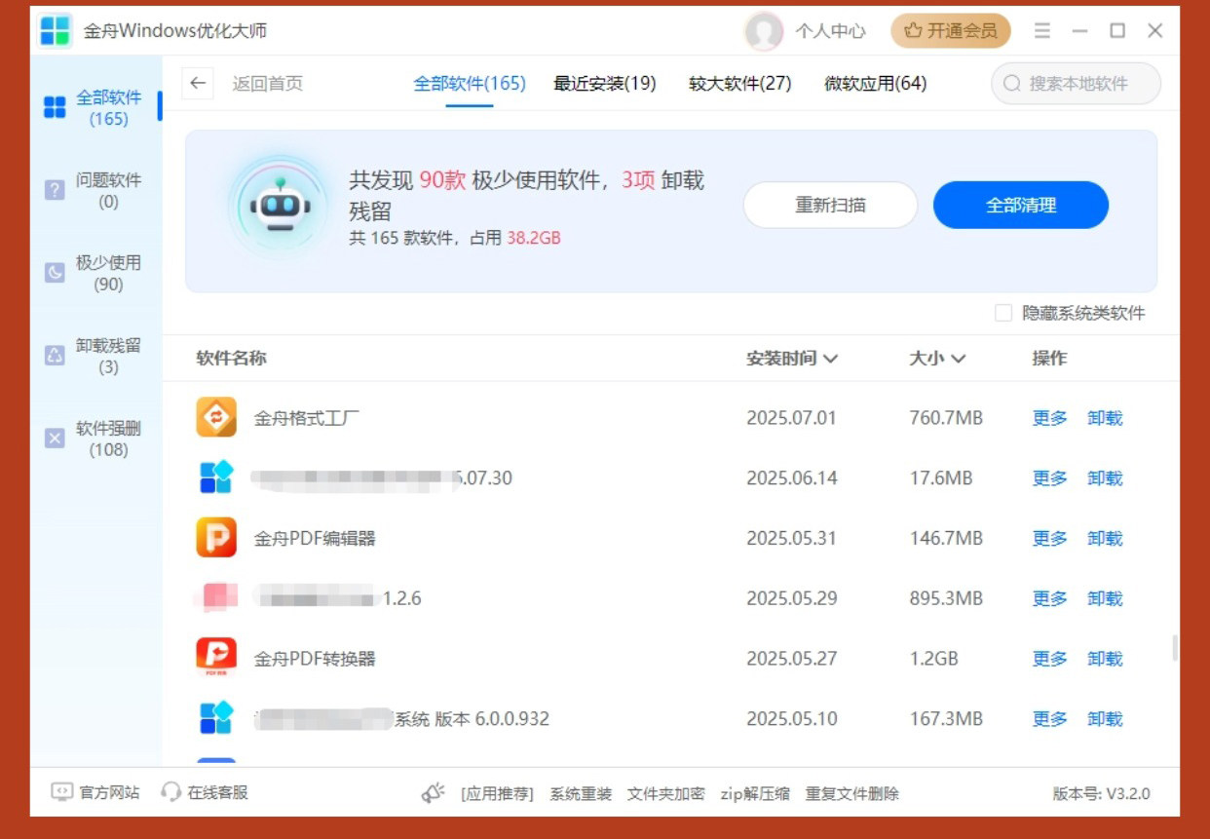Click the back arrow button
The image size is (1210, 839).
pos(198,83)
